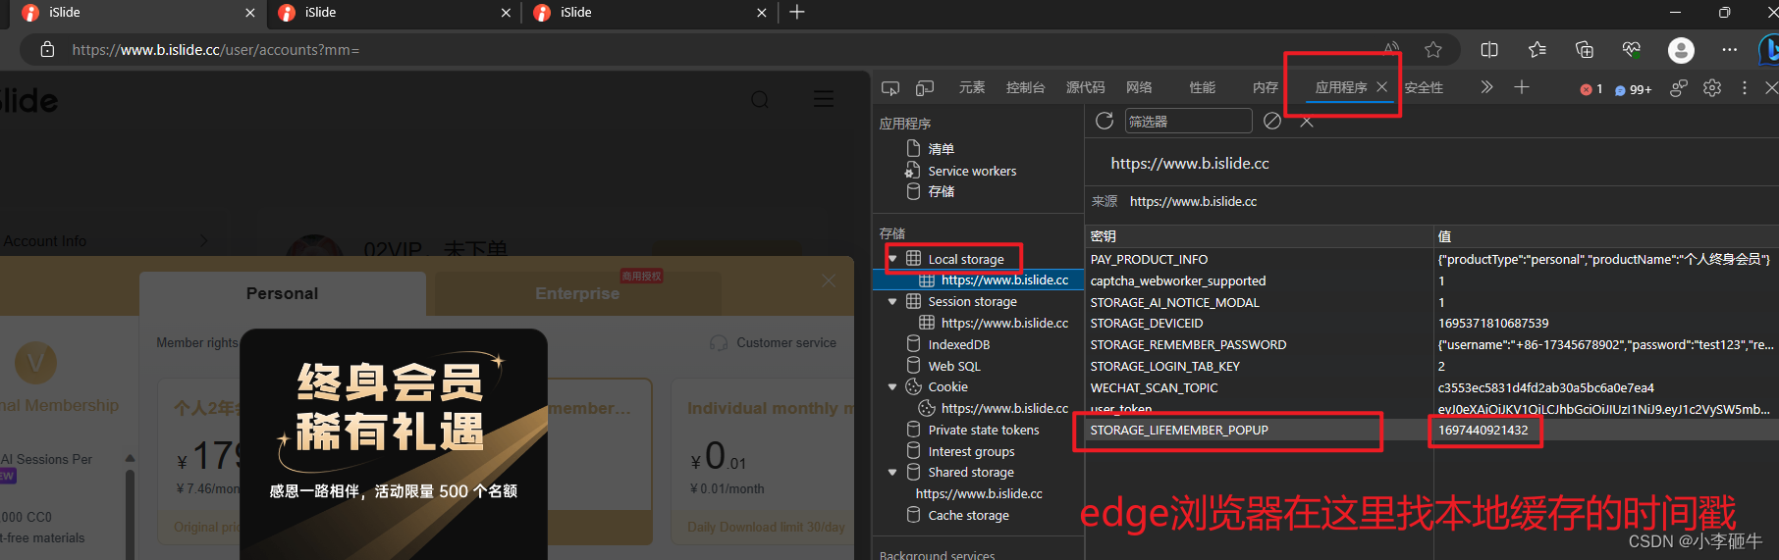Collapse the Shared storage tree node
Image resolution: width=1779 pixels, height=560 pixels.
(x=892, y=473)
